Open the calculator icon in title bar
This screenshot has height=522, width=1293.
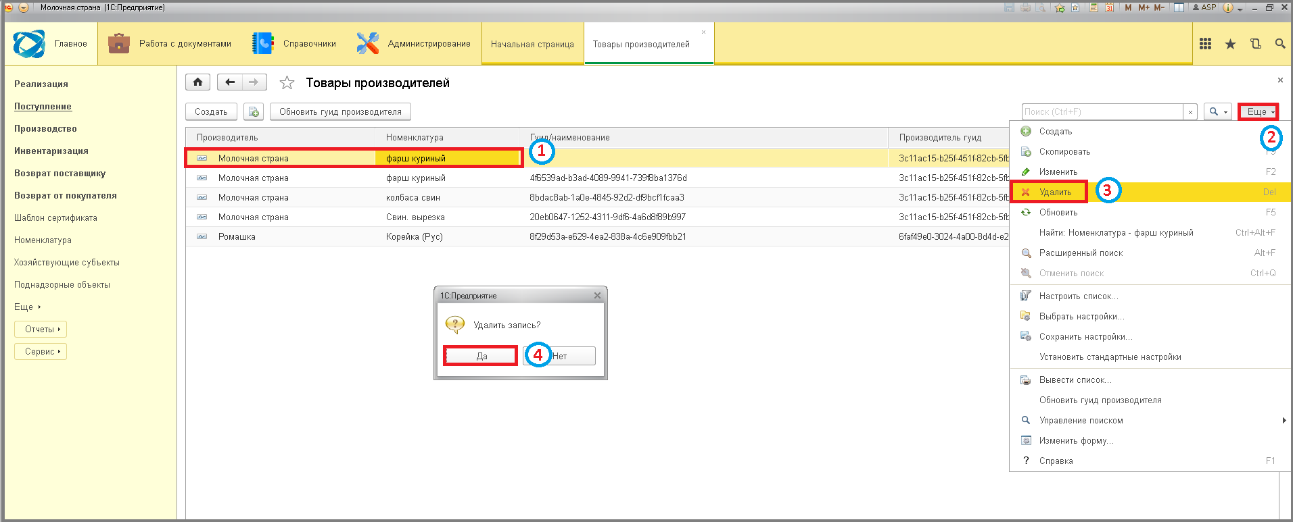(1094, 7)
